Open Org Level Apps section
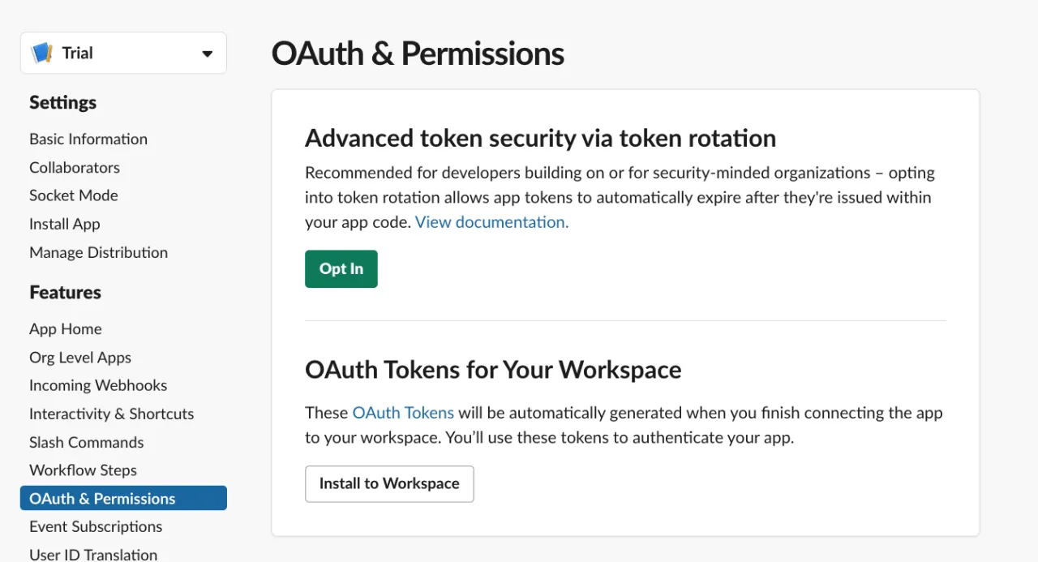The height and width of the screenshot is (562, 1038). tap(80, 358)
